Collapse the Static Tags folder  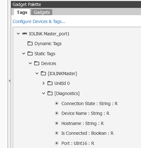pos(23,53)
